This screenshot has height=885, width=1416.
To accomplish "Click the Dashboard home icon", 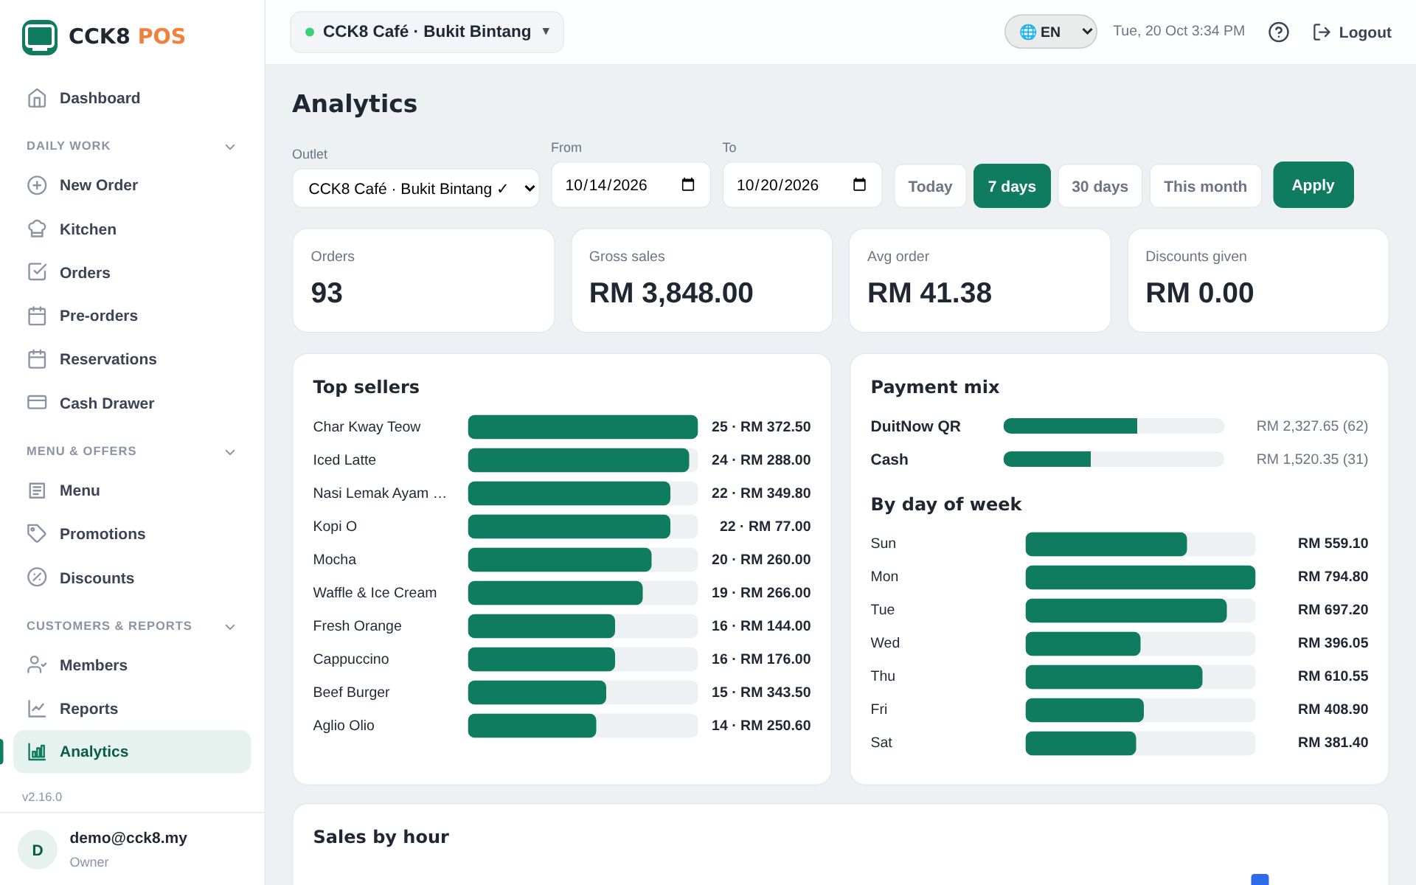I will (37, 98).
